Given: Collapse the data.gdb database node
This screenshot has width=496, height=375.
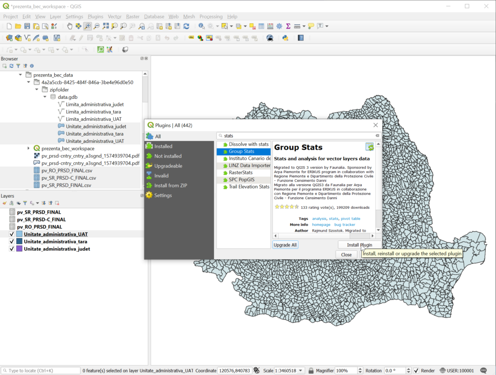Looking at the screenshot, I should (45, 97).
